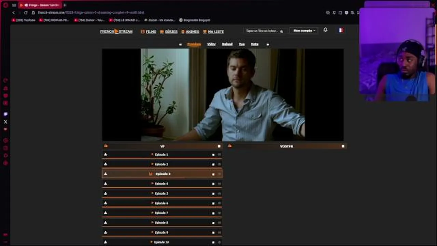Image resolution: width=437 pixels, height=246 pixels.
Task: Toggle the Episode 5 checkbox
Action: click(x=213, y=194)
